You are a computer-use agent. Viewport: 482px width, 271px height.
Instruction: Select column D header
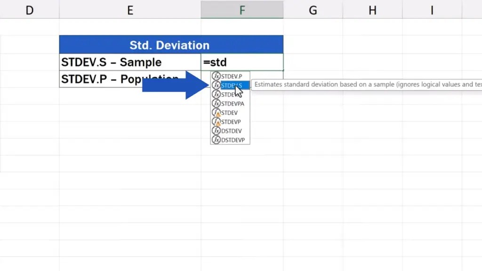coord(29,10)
